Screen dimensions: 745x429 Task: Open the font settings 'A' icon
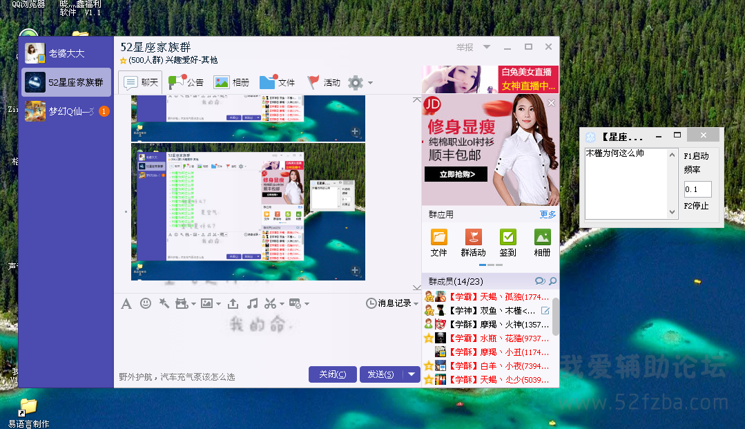pyautogui.click(x=126, y=303)
